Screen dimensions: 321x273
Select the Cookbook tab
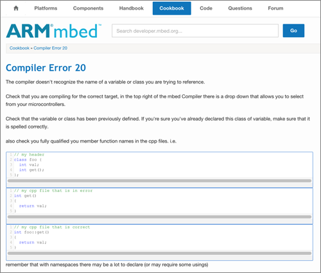171,8
